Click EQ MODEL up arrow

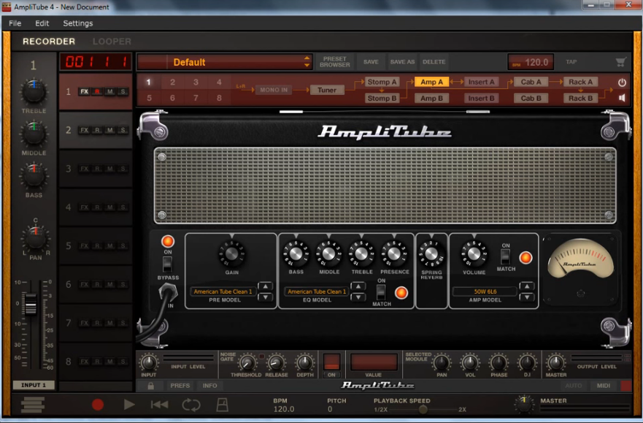(x=358, y=286)
